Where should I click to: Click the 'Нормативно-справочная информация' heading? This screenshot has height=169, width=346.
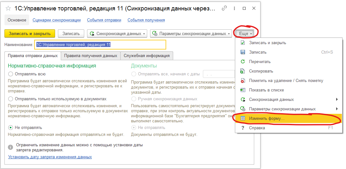click(x=52, y=66)
